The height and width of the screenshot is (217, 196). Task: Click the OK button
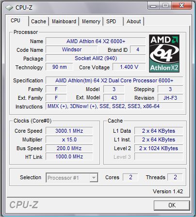[x=172, y=205]
